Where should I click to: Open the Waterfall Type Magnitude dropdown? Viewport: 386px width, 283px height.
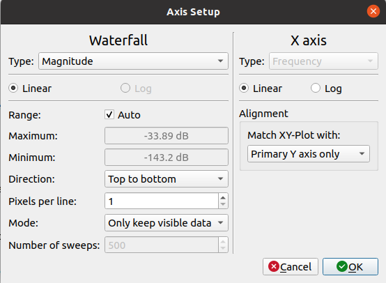(133, 61)
